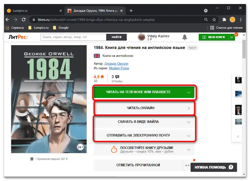The height and width of the screenshot is (181, 250).
Task: Open the first sidebar book thumbnail
Action: point(238,80)
